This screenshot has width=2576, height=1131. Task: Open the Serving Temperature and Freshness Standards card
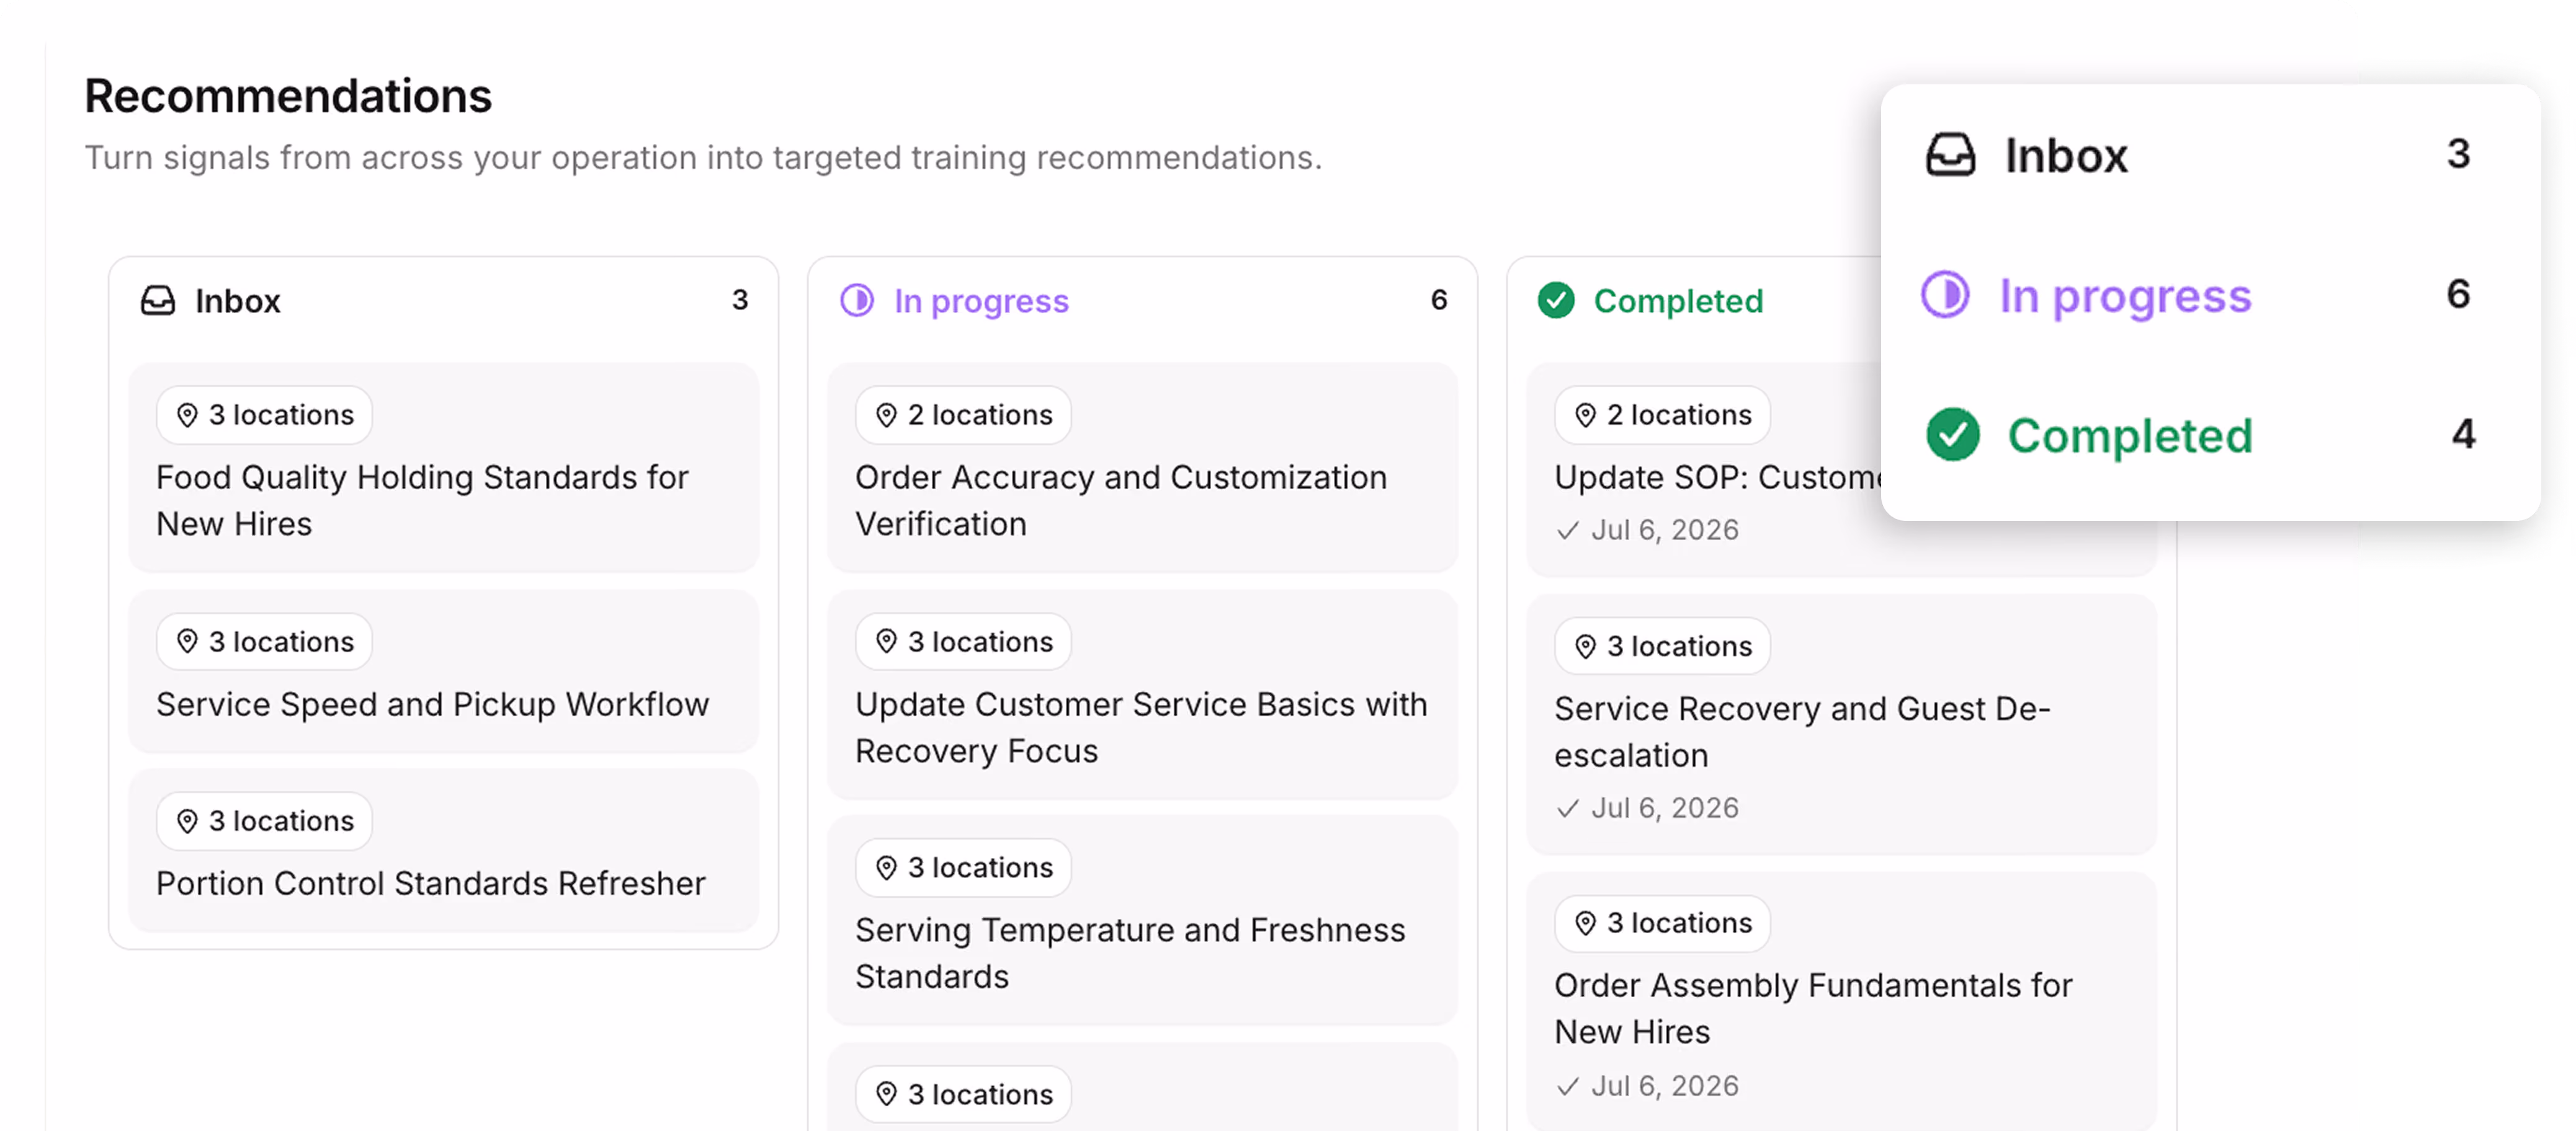coord(1143,920)
